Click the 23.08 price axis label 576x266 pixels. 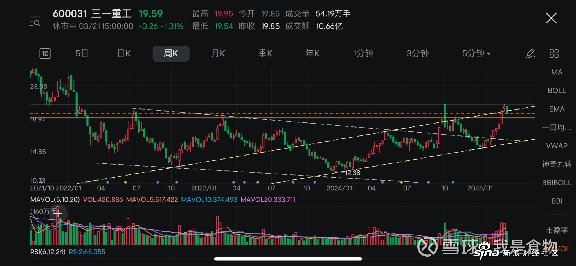tap(39, 87)
